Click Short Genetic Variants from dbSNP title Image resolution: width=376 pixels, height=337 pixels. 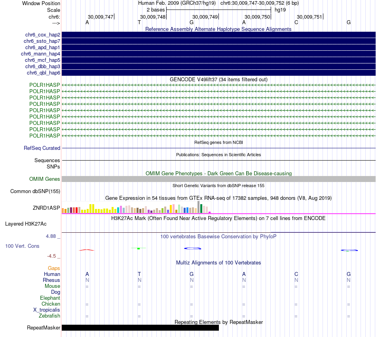tap(218, 186)
